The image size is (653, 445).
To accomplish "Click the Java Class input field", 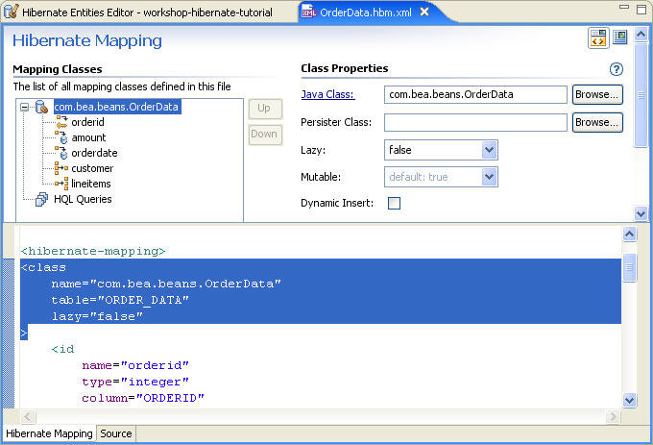I will point(475,94).
